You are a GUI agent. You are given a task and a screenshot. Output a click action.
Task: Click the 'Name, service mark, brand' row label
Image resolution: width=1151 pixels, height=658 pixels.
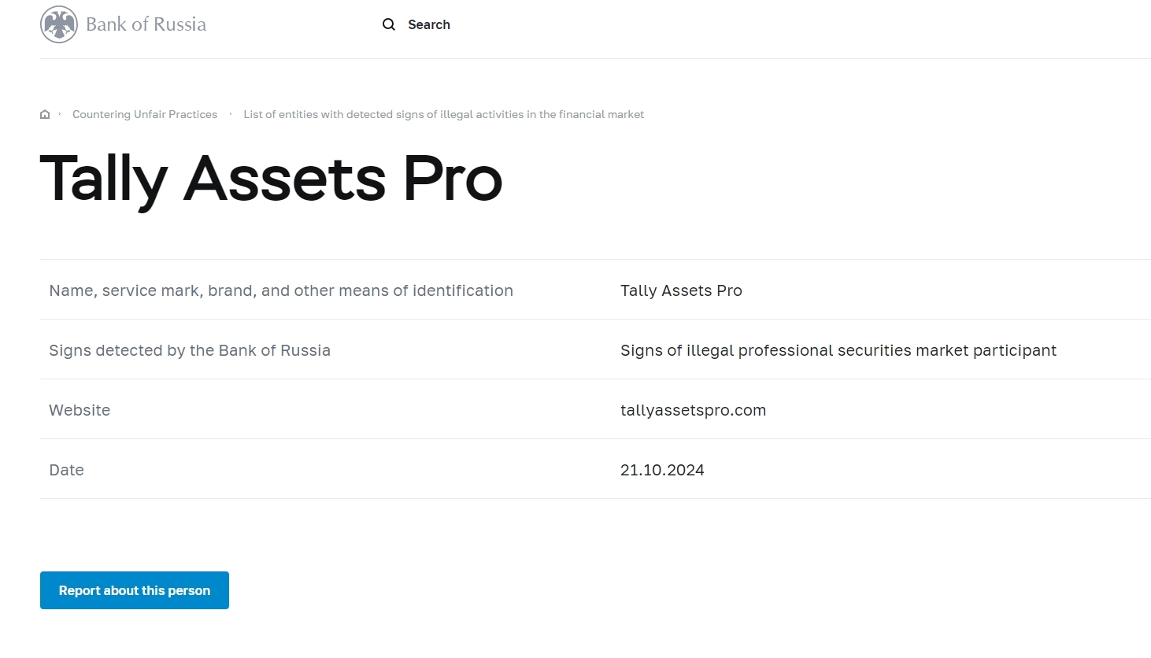281,291
